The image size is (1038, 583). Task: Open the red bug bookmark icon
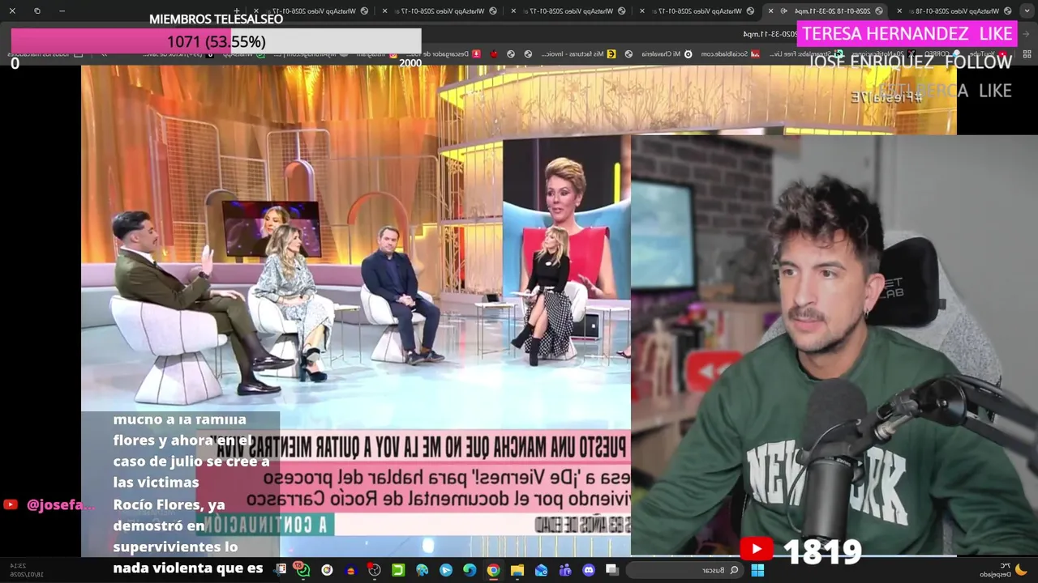(494, 54)
